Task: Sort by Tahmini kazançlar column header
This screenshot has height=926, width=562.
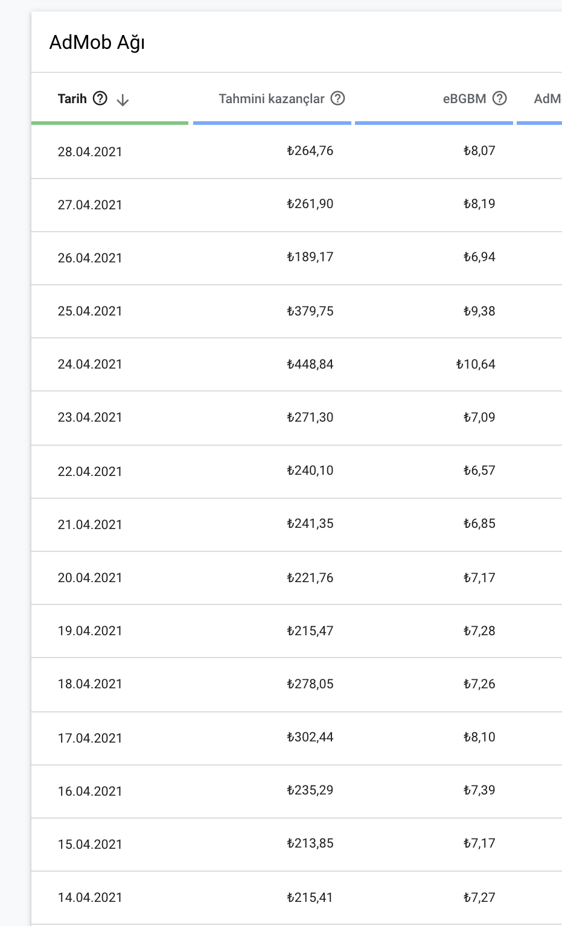Action: click(x=272, y=98)
